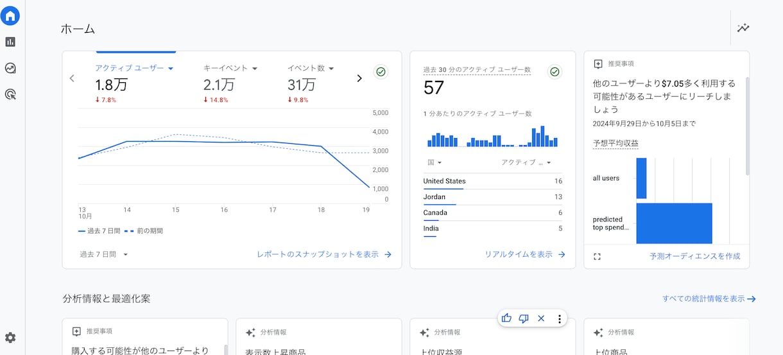The height and width of the screenshot is (355, 783).
Task: Click the per-minute active users bar chart
Action: tap(492, 137)
